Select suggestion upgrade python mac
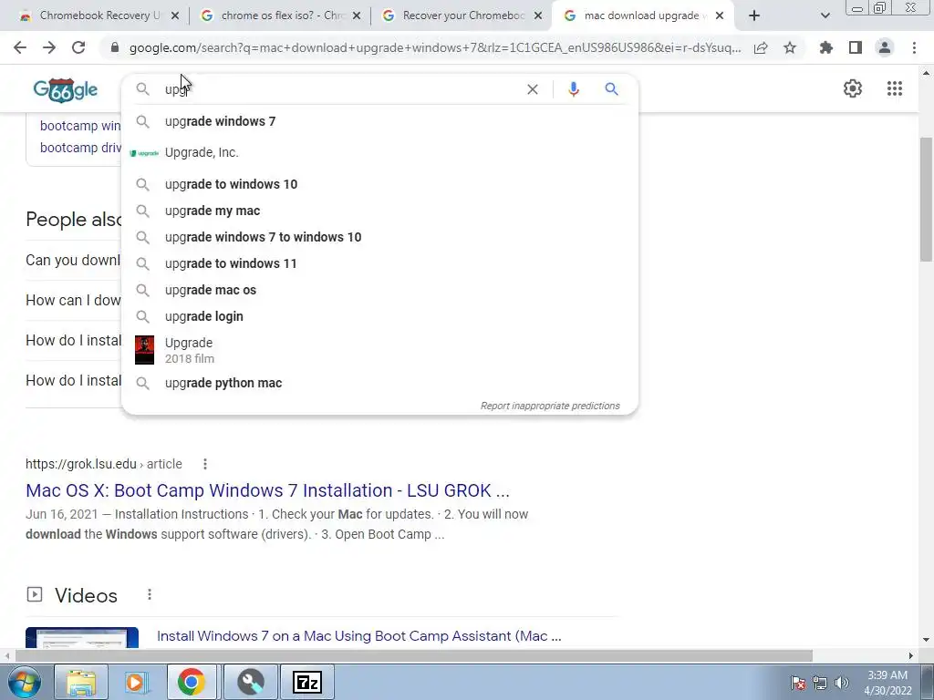Screen dimensions: 934x700 379,384
